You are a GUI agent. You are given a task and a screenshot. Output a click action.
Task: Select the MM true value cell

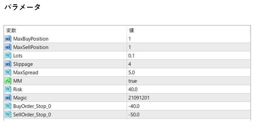click(133, 81)
